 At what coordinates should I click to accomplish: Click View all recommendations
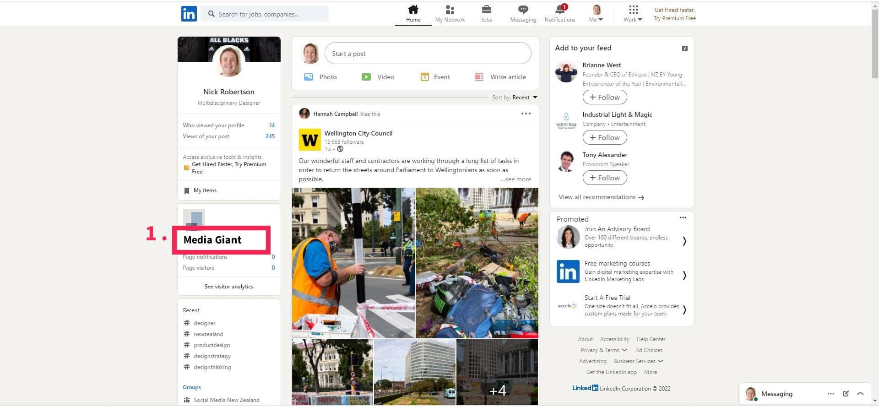tap(601, 197)
